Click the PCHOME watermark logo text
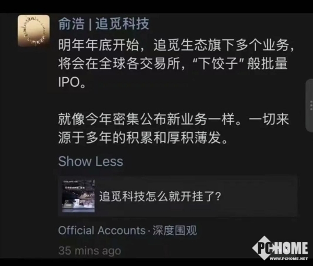The width and height of the screenshot is (313, 266). click(x=282, y=248)
